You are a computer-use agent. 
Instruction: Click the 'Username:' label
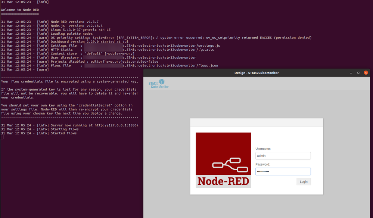click(x=263, y=149)
